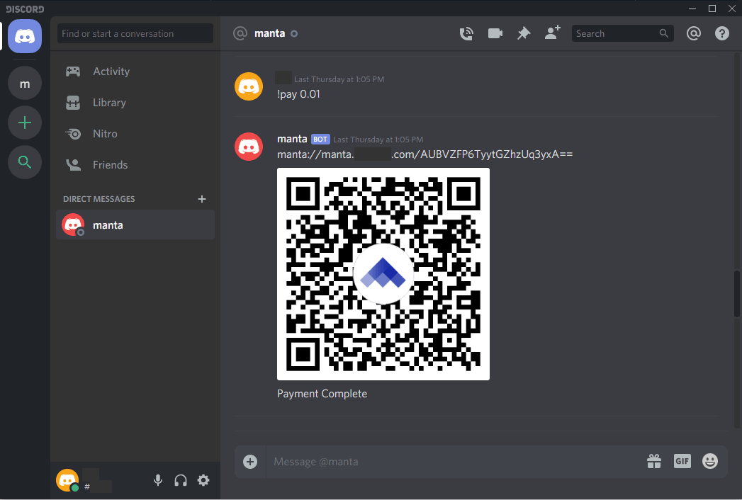Open the server labeled m
The width and height of the screenshot is (742, 500).
25,84
